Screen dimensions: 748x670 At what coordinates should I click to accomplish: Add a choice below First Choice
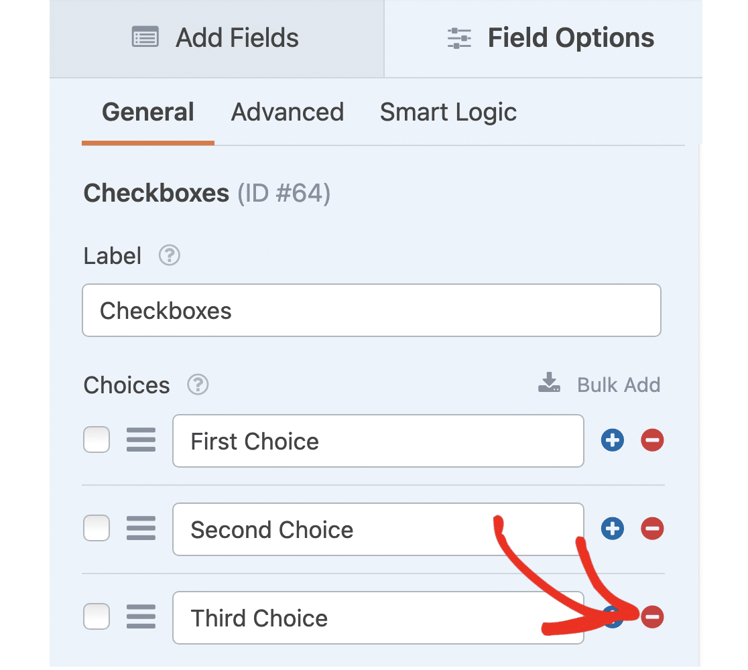[x=612, y=440]
